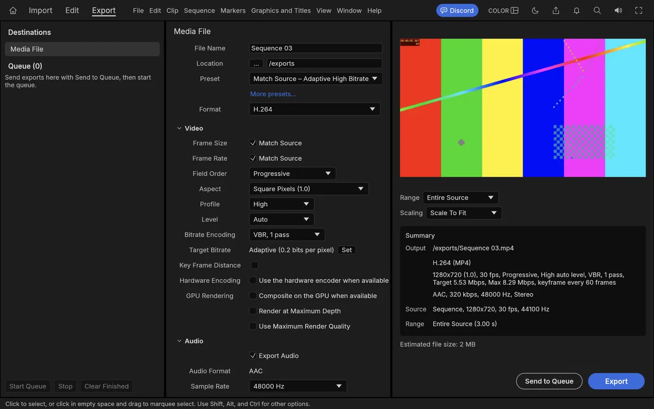
Task: Collapse the Audio section
Action: 179,341
